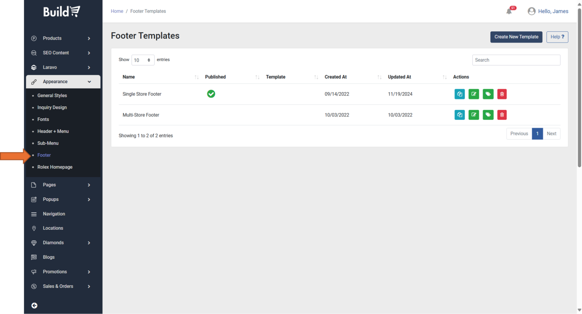The height and width of the screenshot is (314, 582).
Task: Select General Styles in the sidebar
Action: pos(52,95)
